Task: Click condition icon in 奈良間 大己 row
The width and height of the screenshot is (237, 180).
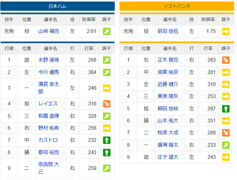Action: click(107, 168)
